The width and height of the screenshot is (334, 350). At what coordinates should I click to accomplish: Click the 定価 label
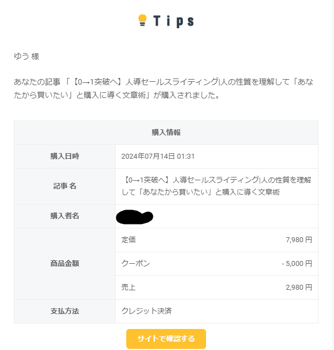pyautogui.click(x=129, y=240)
